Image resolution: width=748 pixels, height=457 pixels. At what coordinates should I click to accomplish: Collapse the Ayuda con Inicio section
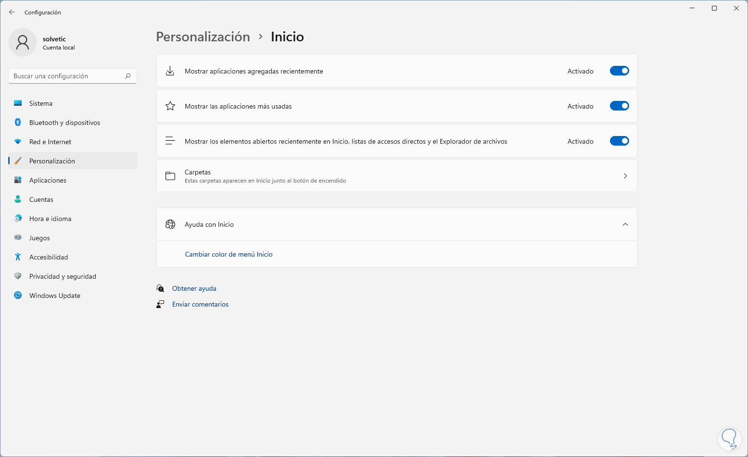pos(625,224)
